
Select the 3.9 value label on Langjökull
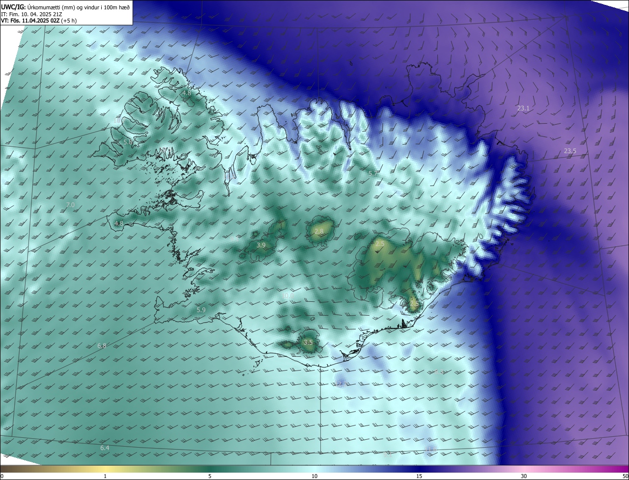tap(261, 245)
